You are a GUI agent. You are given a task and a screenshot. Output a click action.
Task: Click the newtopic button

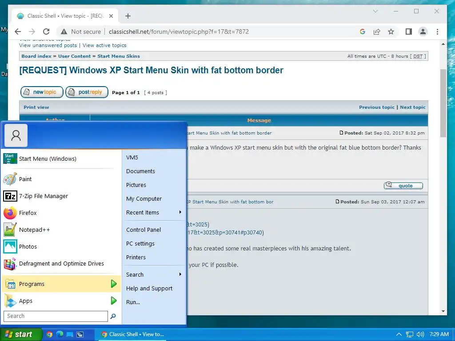tap(42, 92)
